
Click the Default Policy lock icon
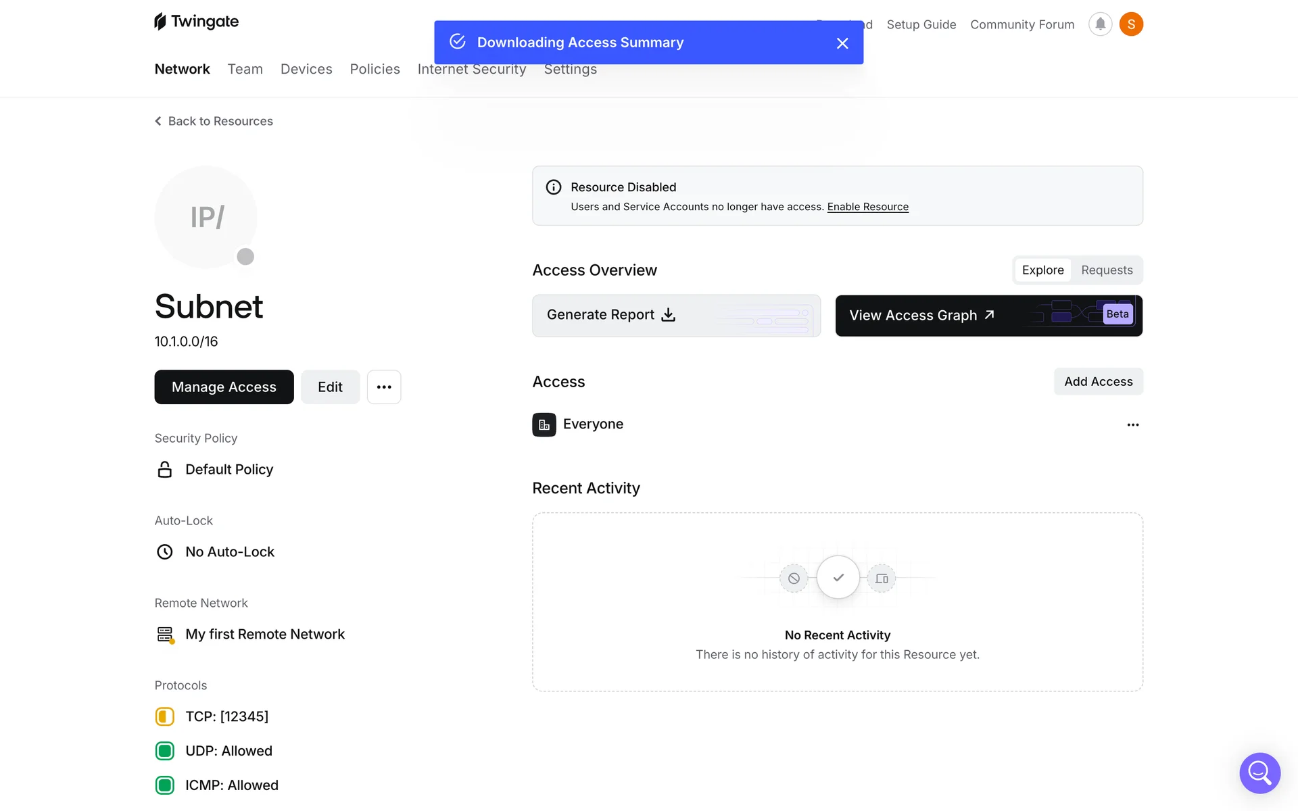coord(165,470)
